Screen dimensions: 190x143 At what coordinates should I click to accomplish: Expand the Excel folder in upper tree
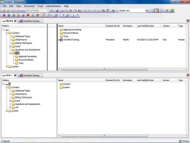tap(10, 46)
